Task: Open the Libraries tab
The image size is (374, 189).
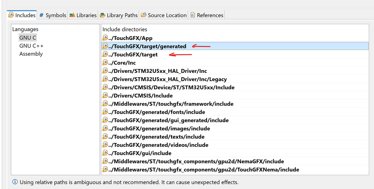Action: tap(83, 15)
